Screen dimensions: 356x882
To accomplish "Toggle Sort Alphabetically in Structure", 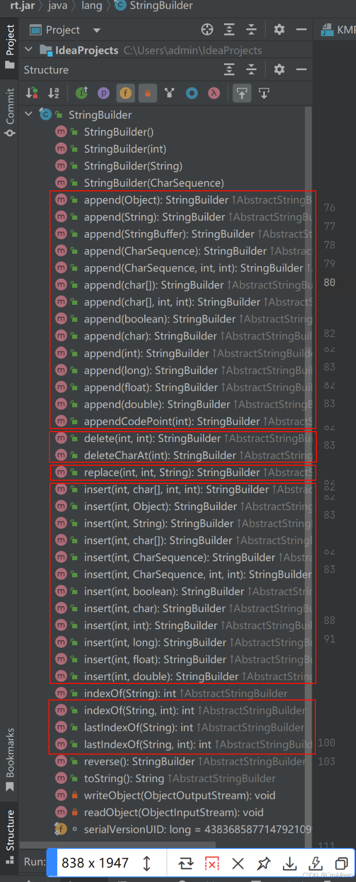I will pos(54,93).
